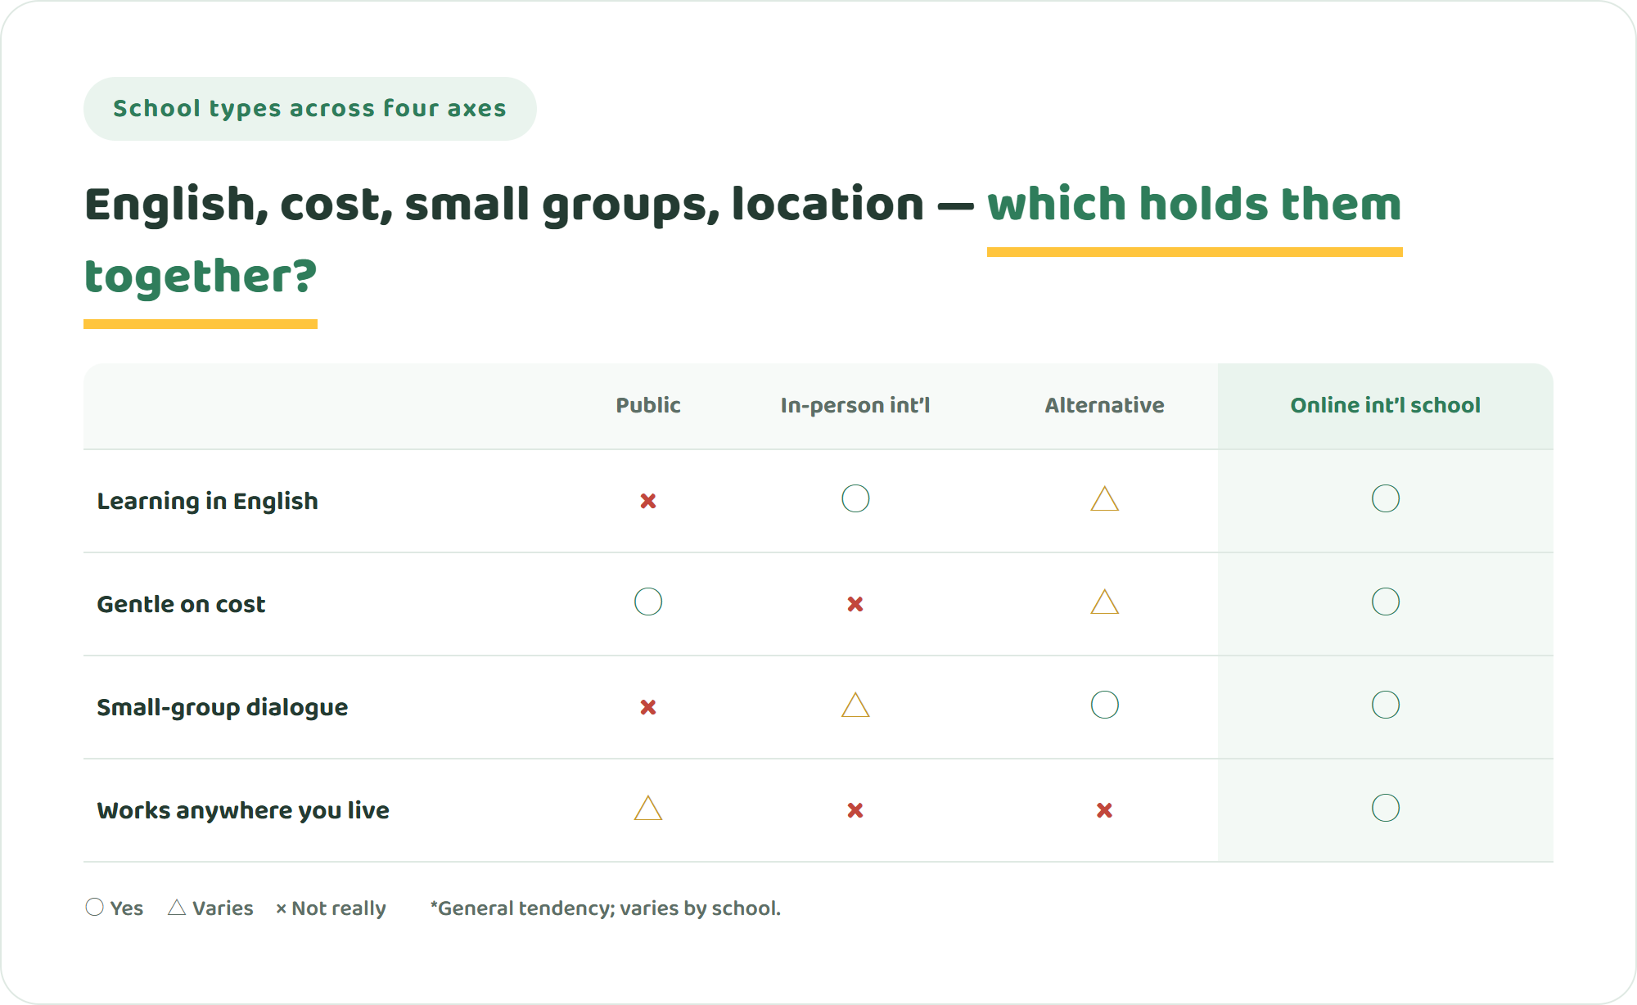The image size is (1637, 1005).
Task: Click the 'Learning in English' row label
Action: click(207, 501)
